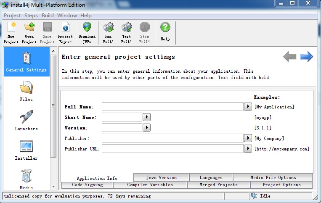Switch to Merged Projects tab
321x203 pixels.
[219, 185]
